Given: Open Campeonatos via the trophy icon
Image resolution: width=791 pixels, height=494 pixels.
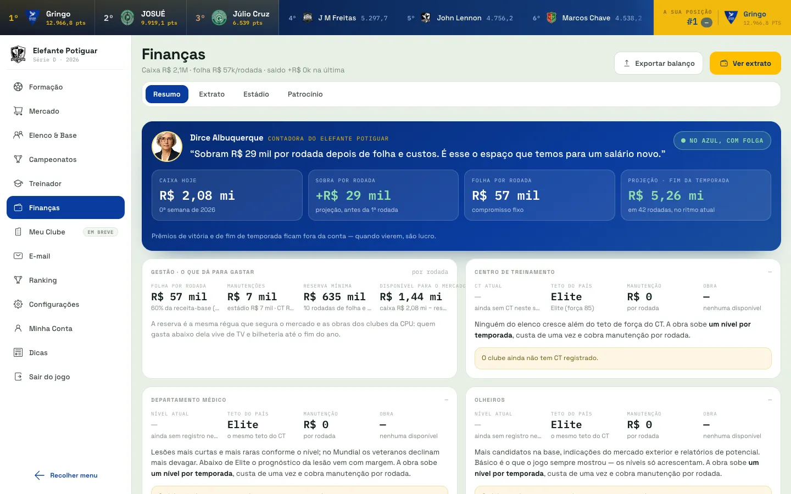Looking at the screenshot, I should pyautogui.click(x=18, y=159).
